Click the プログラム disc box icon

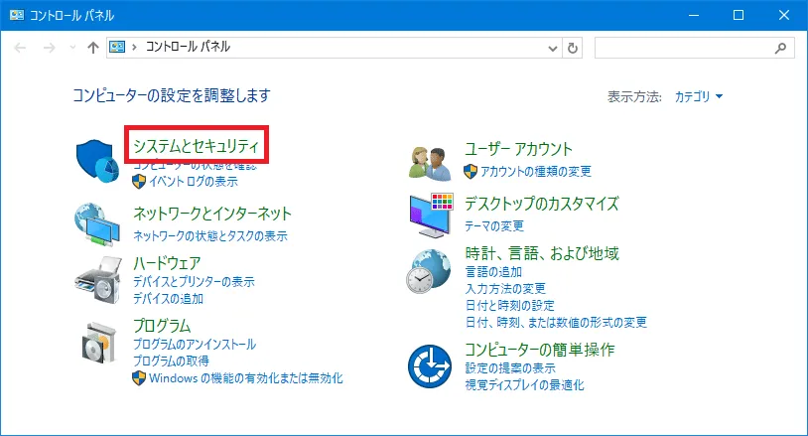click(99, 343)
